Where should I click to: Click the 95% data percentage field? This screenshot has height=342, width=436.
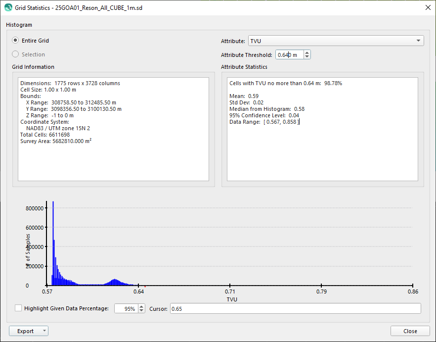(x=125, y=309)
